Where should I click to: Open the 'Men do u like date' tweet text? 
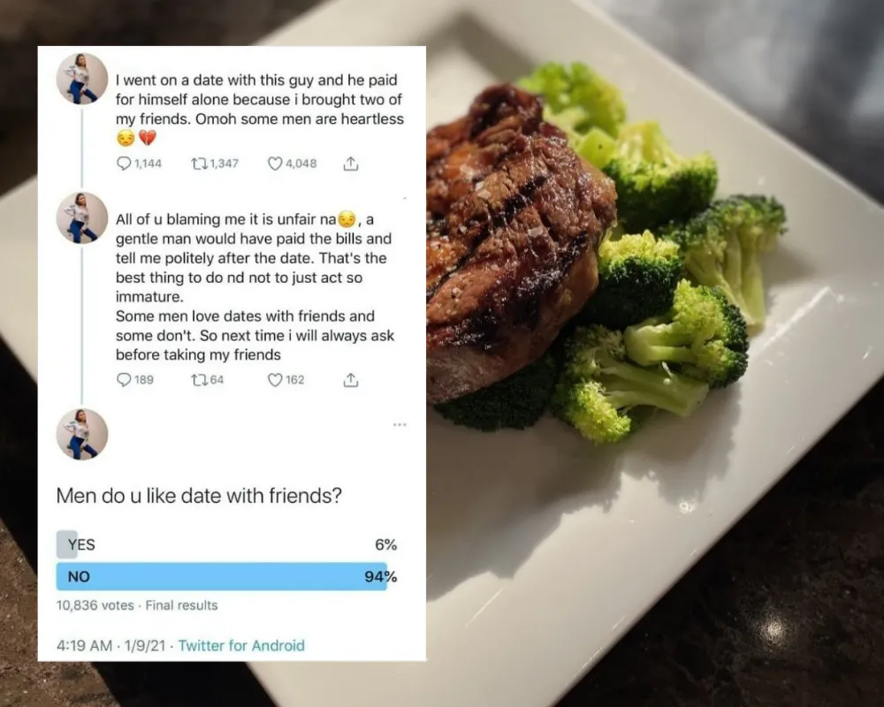tap(199, 496)
